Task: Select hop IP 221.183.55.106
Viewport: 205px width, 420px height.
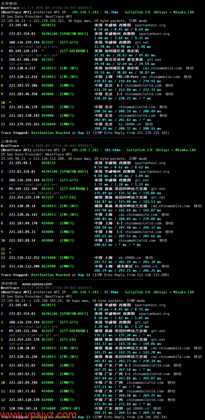Action: tap(23, 85)
